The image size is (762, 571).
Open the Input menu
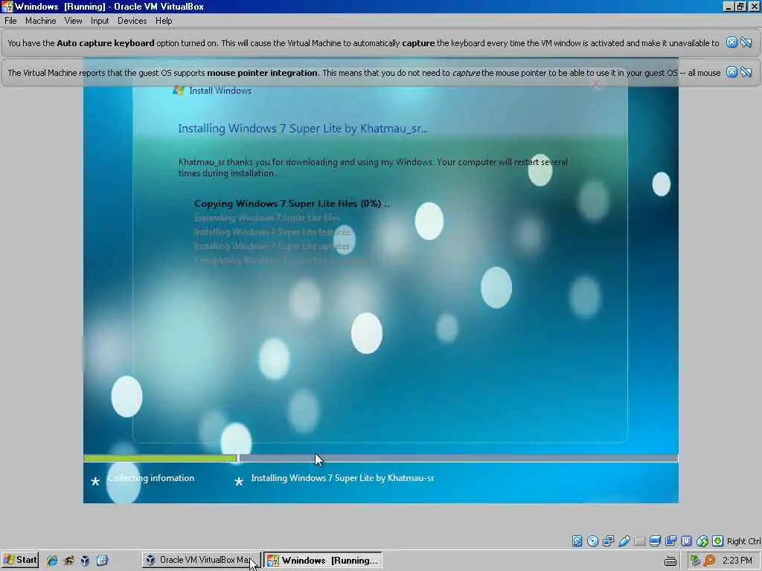(x=100, y=21)
